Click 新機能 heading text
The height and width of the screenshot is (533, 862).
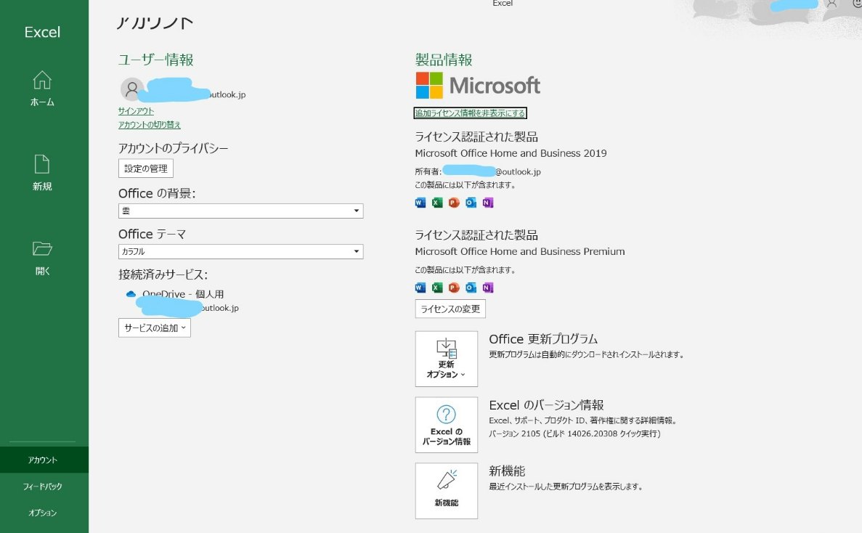point(507,471)
